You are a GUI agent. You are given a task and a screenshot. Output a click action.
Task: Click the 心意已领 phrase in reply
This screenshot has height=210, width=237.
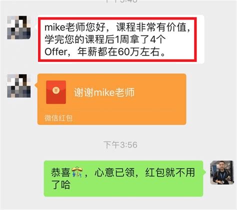coord(114,172)
